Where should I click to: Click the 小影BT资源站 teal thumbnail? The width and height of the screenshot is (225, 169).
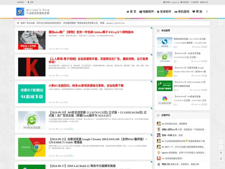pyautogui.click(x=32, y=94)
